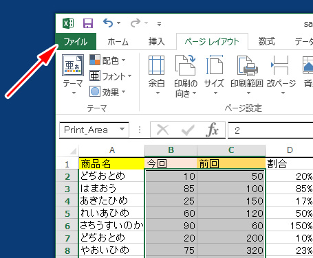Select row 5 header

click(67, 213)
